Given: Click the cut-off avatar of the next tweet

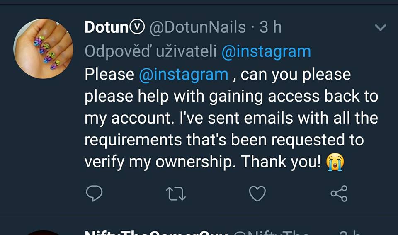Looking at the screenshot, I should coord(44,232).
